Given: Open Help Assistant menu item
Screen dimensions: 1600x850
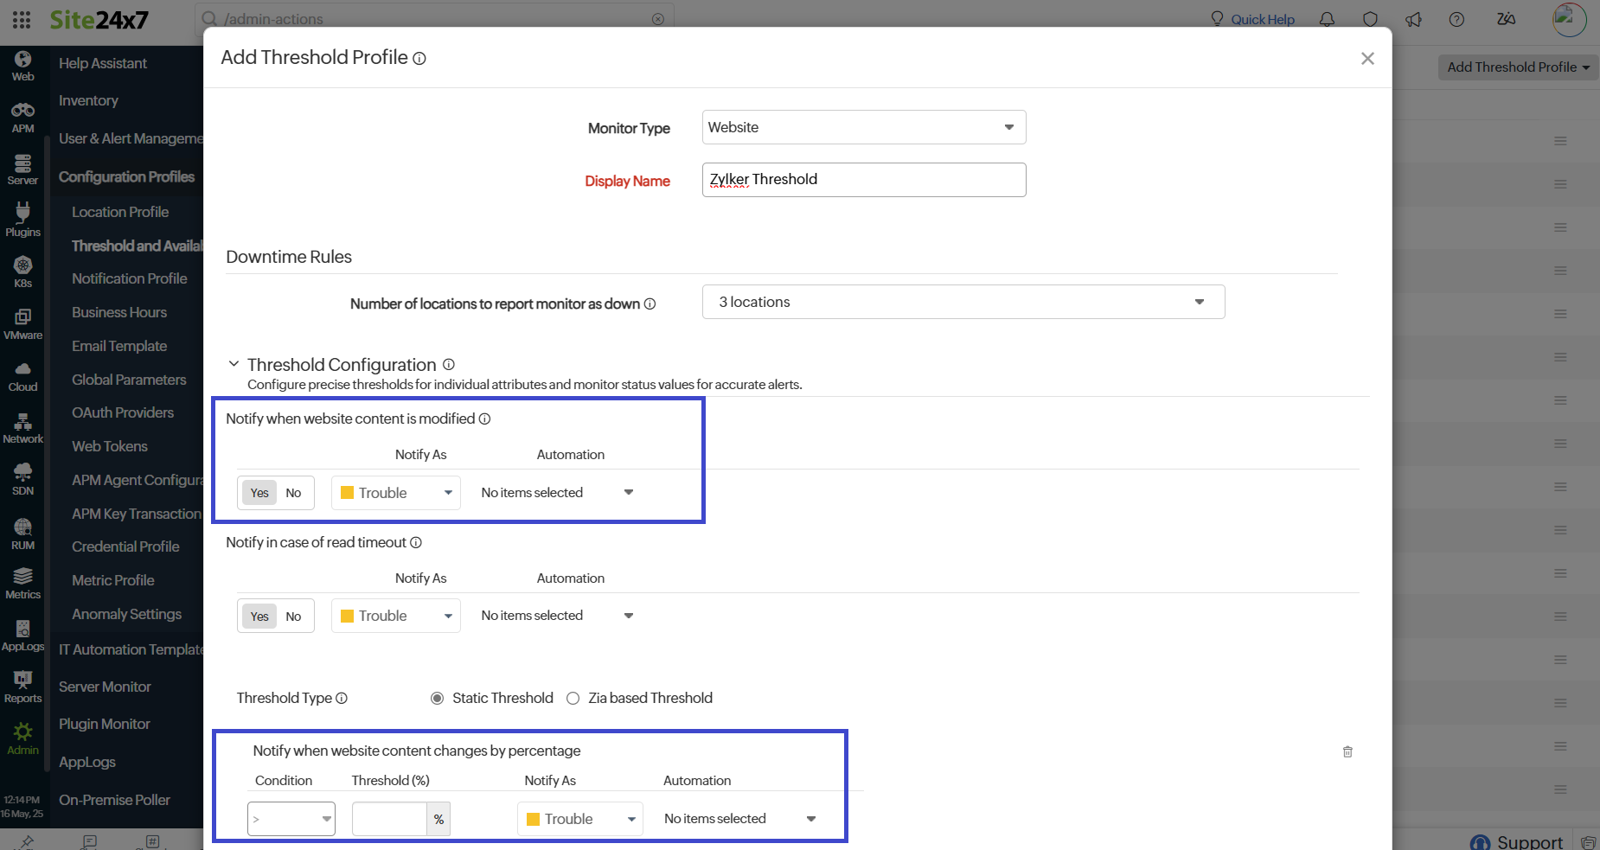Looking at the screenshot, I should pyautogui.click(x=103, y=63).
